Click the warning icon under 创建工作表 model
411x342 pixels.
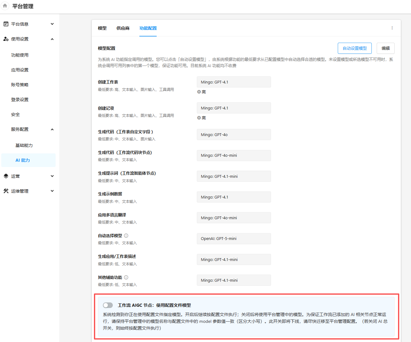tap(199, 92)
